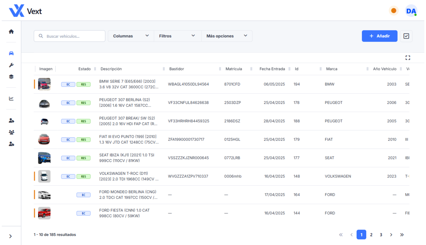Go to page 2 of results
The width and height of the screenshot is (426, 245).
[x=371, y=235]
